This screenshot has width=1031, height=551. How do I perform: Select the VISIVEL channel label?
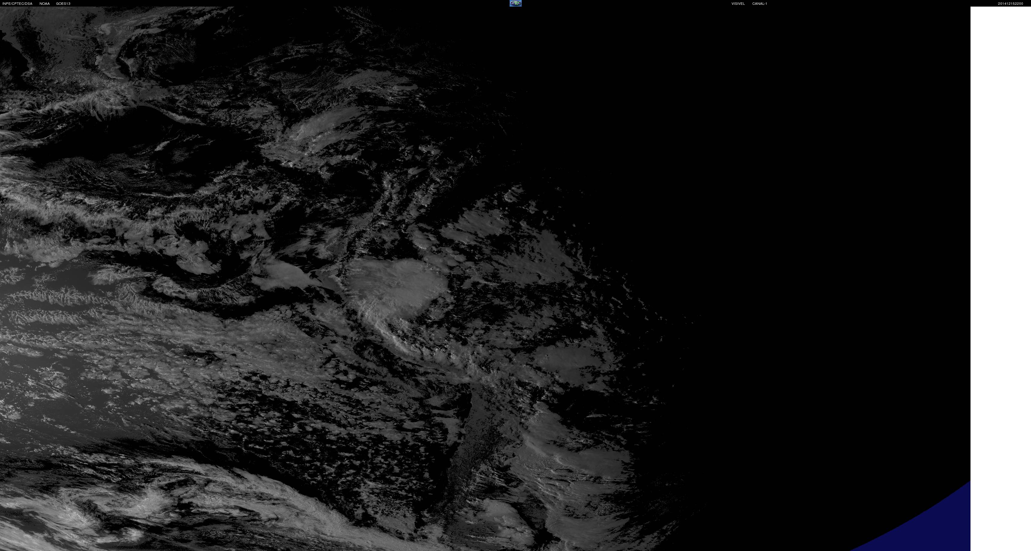coord(738,4)
